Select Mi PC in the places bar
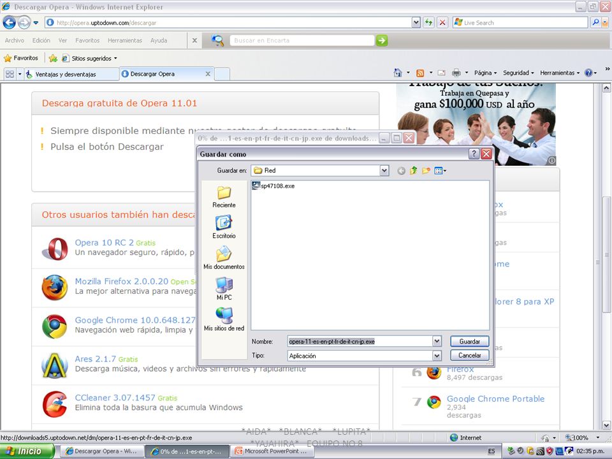The image size is (612, 459). click(224, 289)
